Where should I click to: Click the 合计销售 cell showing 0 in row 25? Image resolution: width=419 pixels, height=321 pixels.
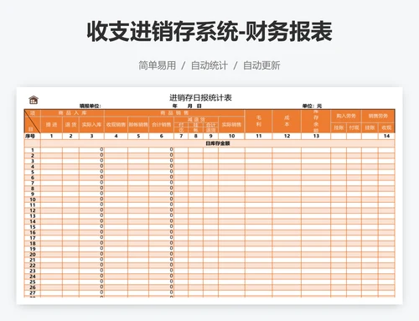[161, 282]
